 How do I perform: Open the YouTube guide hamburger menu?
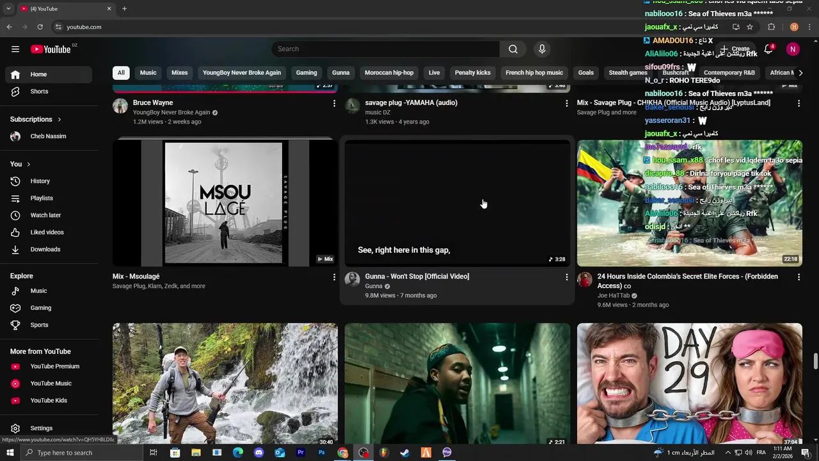click(15, 49)
